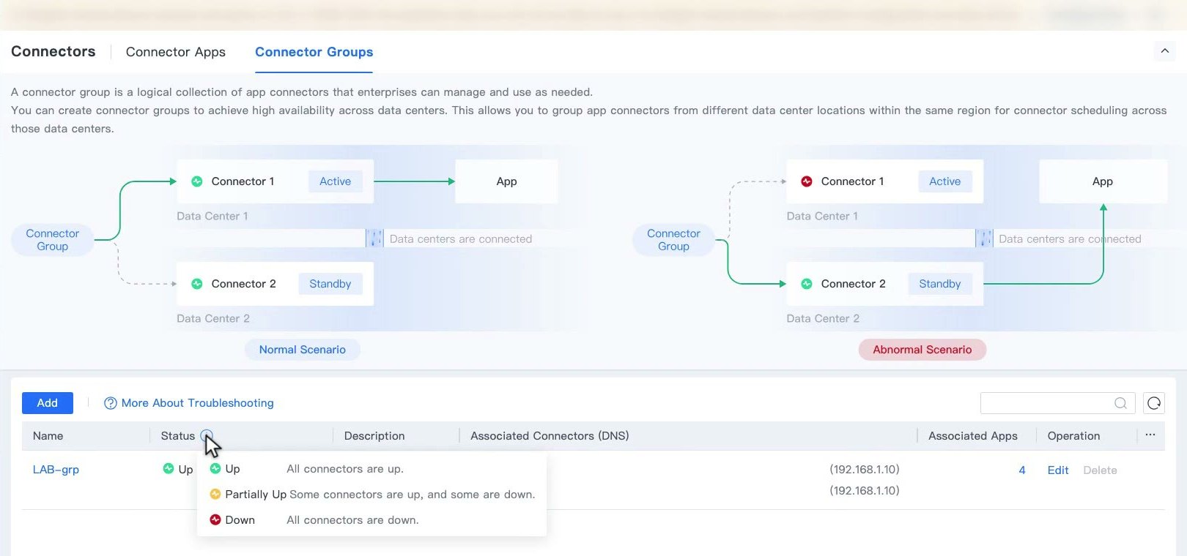Open the Connectors section heading
This screenshot has width=1187, height=556.
coord(53,51)
